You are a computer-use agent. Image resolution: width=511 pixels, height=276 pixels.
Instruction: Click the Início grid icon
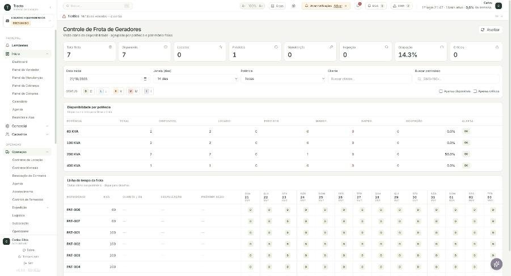[x=7, y=54]
